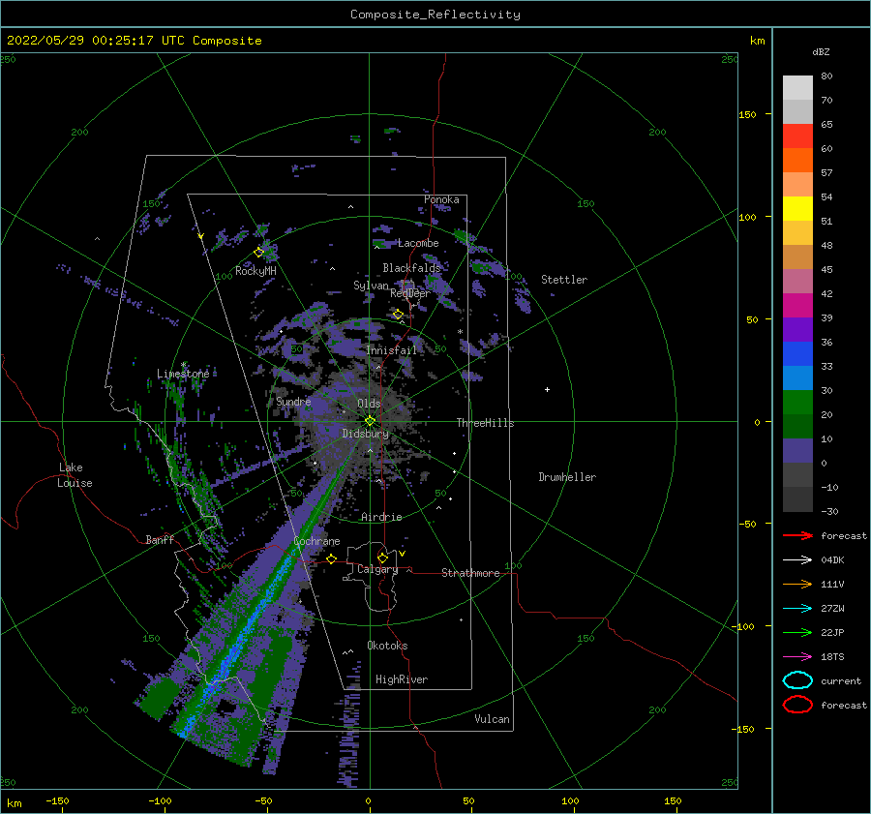Pick the light gray top swatch near 80
The image size is (871, 814).
click(797, 88)
